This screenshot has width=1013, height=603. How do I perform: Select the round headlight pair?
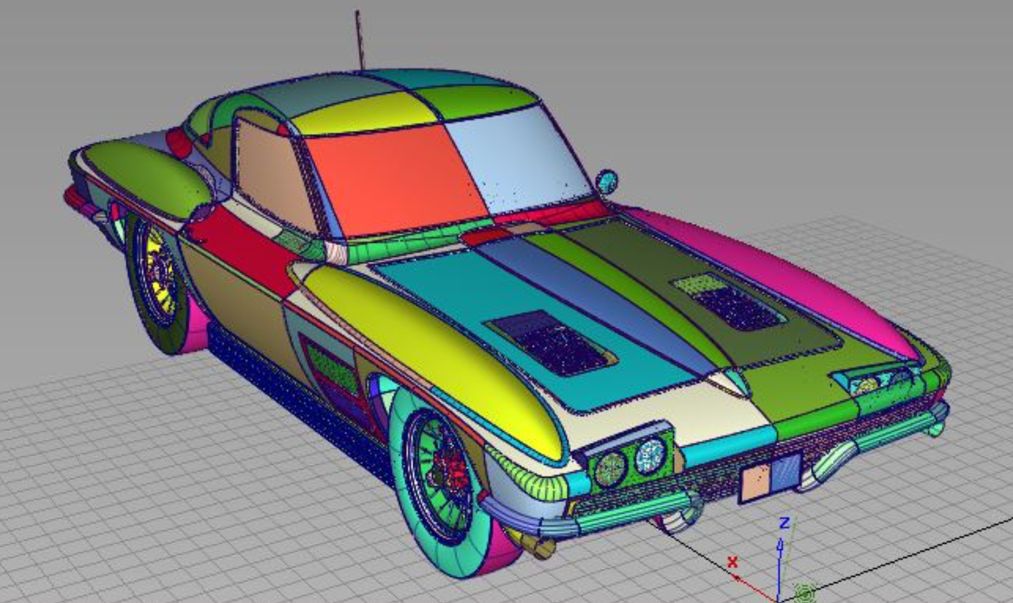pyautogui.click(x=631, y=463)
